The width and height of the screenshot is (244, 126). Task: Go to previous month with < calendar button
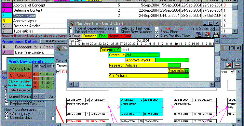(x=42, y=96)
